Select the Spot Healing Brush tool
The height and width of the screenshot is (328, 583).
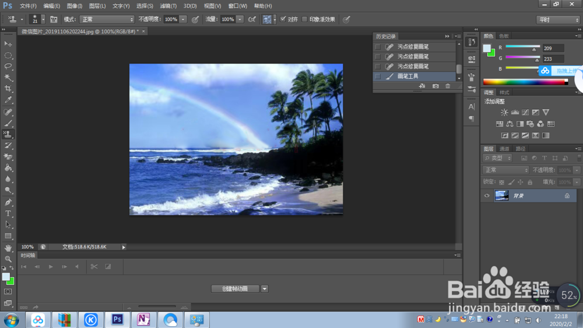pos(8,112)
